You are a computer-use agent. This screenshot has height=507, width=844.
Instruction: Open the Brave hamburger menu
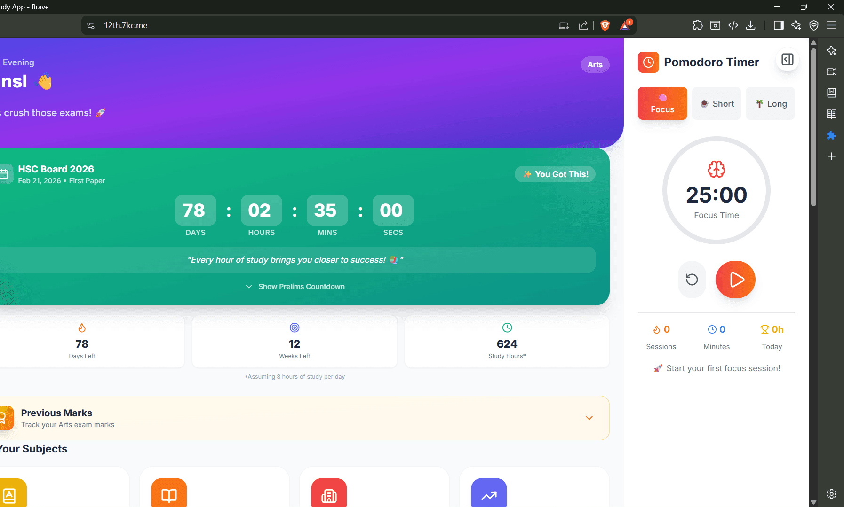832,25
